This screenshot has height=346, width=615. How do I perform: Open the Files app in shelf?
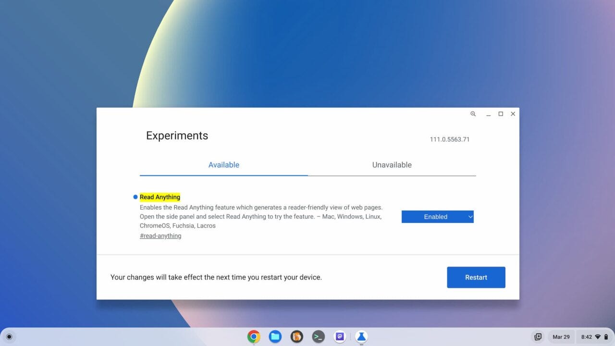coord(275,336)
